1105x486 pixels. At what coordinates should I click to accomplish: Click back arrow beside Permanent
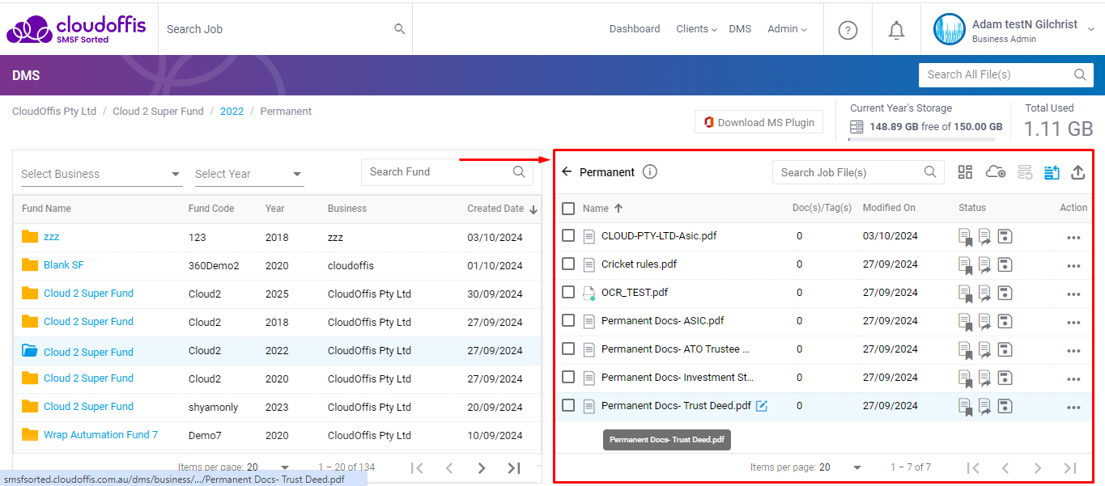coord(567,172)
